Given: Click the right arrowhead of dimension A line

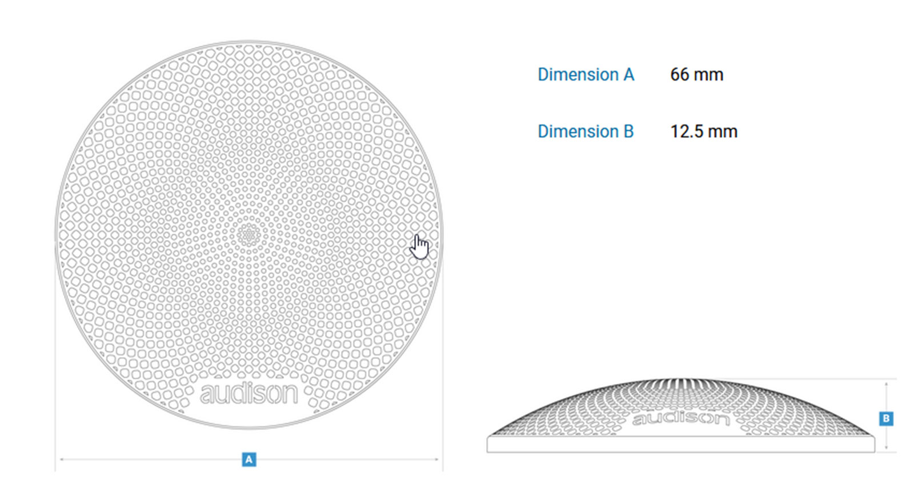Looking at the screenshot, I should click(436, 459).
